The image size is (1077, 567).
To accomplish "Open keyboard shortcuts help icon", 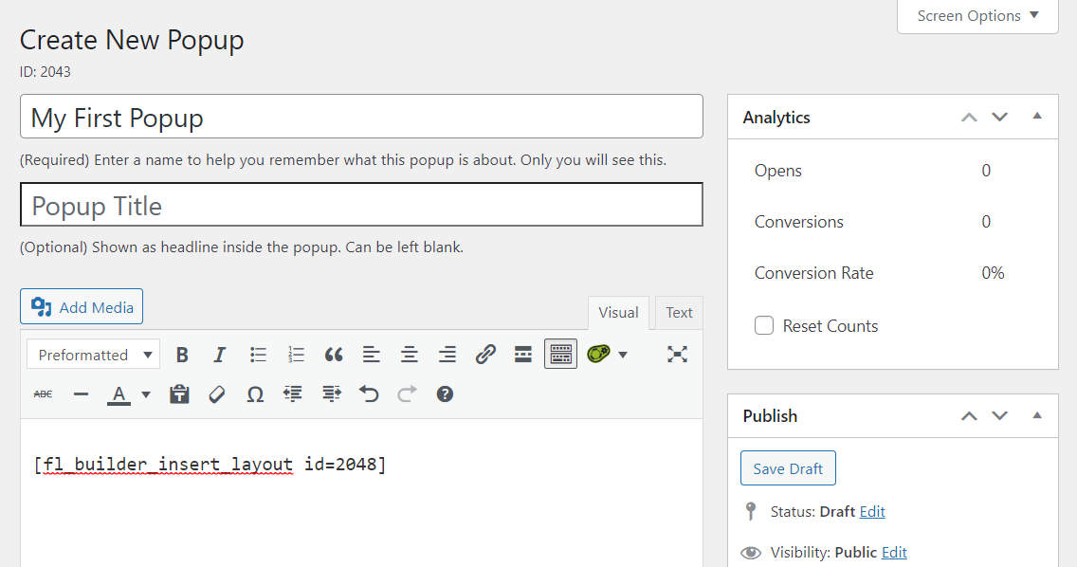I will point(445,394).
